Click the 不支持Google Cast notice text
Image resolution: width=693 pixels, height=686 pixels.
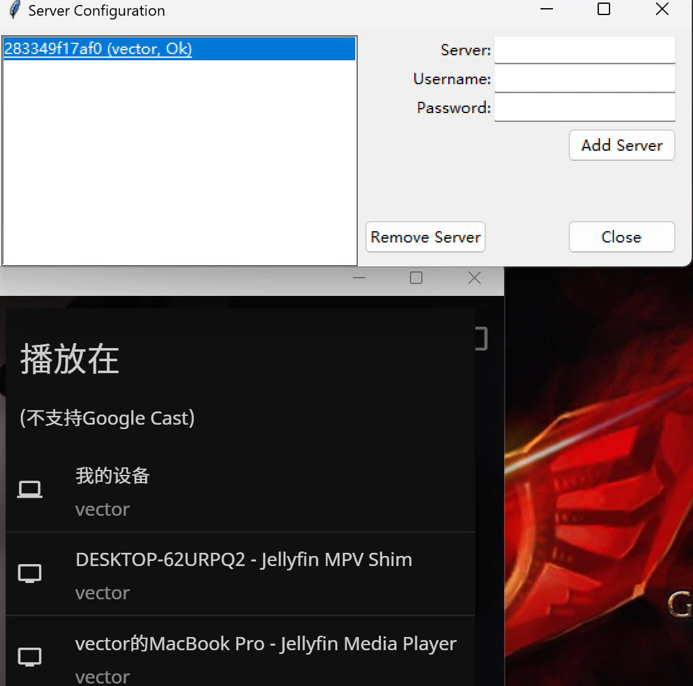click(x=107, y=417)
